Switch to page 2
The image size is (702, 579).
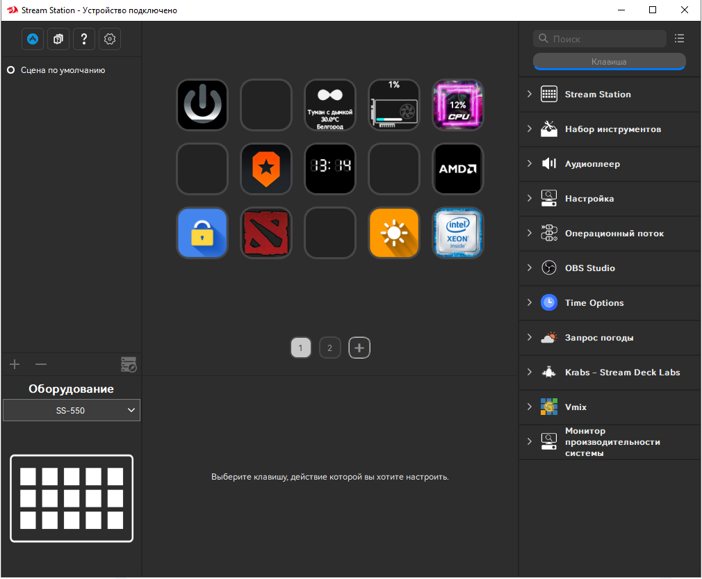point(330,348)
